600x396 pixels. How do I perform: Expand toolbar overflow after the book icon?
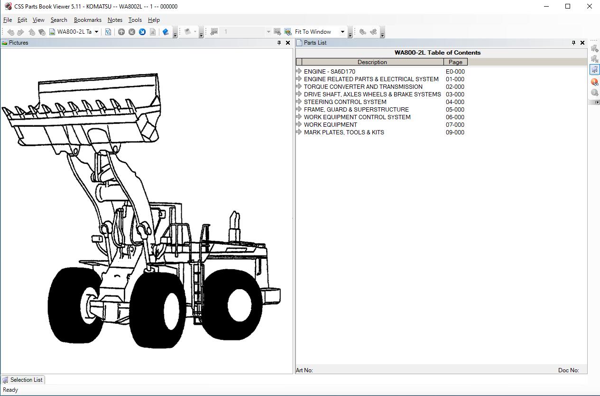(175, 32)
